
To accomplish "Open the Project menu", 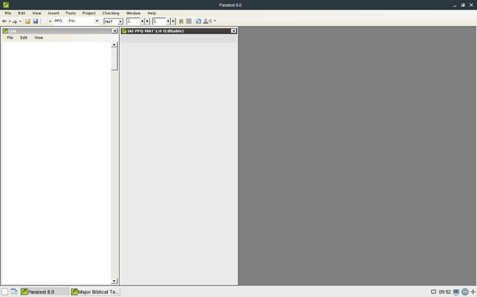I will click(x=88, y=13).
